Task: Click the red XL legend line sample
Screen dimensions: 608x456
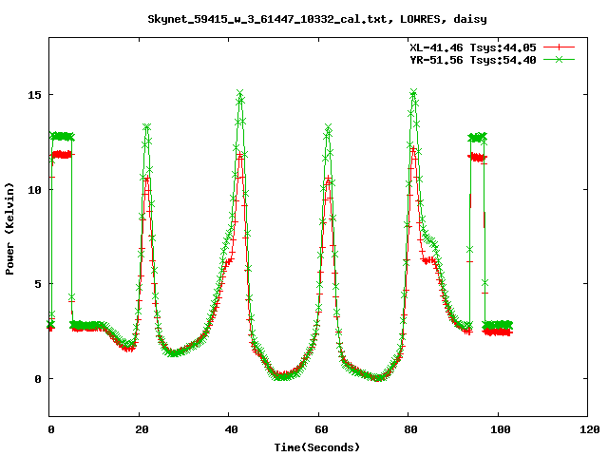Action: [559, 47]
